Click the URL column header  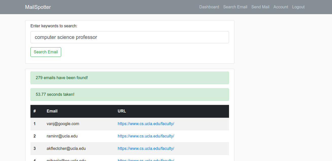tap(122, 111)
